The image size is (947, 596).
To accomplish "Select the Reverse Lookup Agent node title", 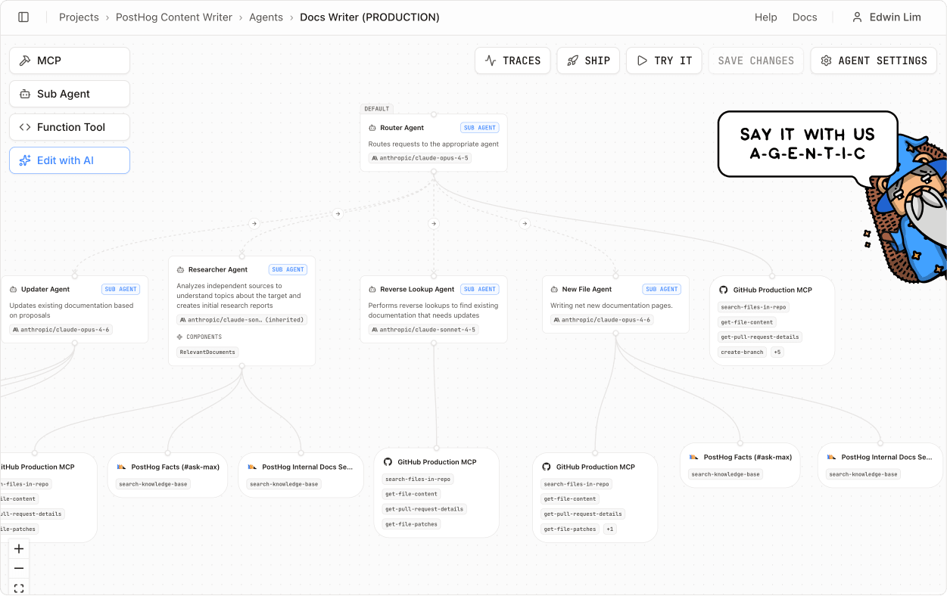I will (x=417, y=289).
